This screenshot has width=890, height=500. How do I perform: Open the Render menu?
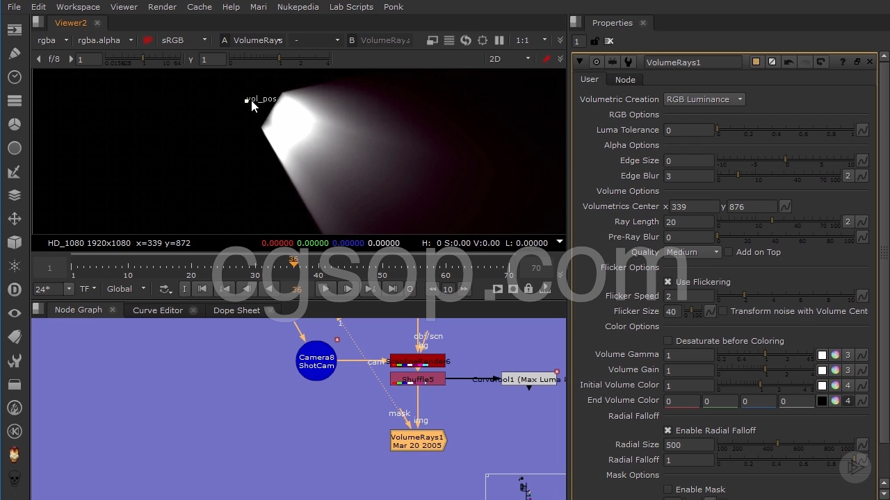coord(162,7)
